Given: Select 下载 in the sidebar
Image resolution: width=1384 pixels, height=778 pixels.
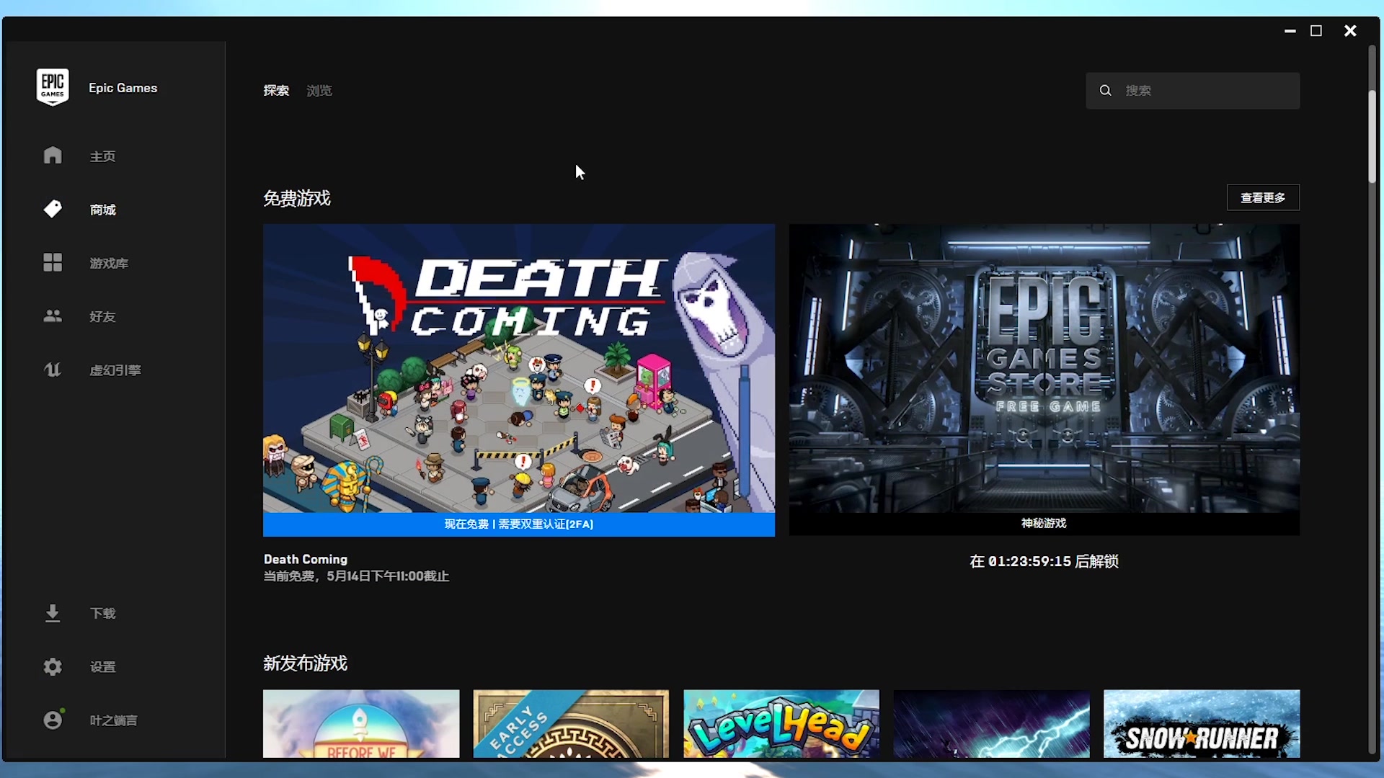Looking at the screenshot, I should point(102,613).
